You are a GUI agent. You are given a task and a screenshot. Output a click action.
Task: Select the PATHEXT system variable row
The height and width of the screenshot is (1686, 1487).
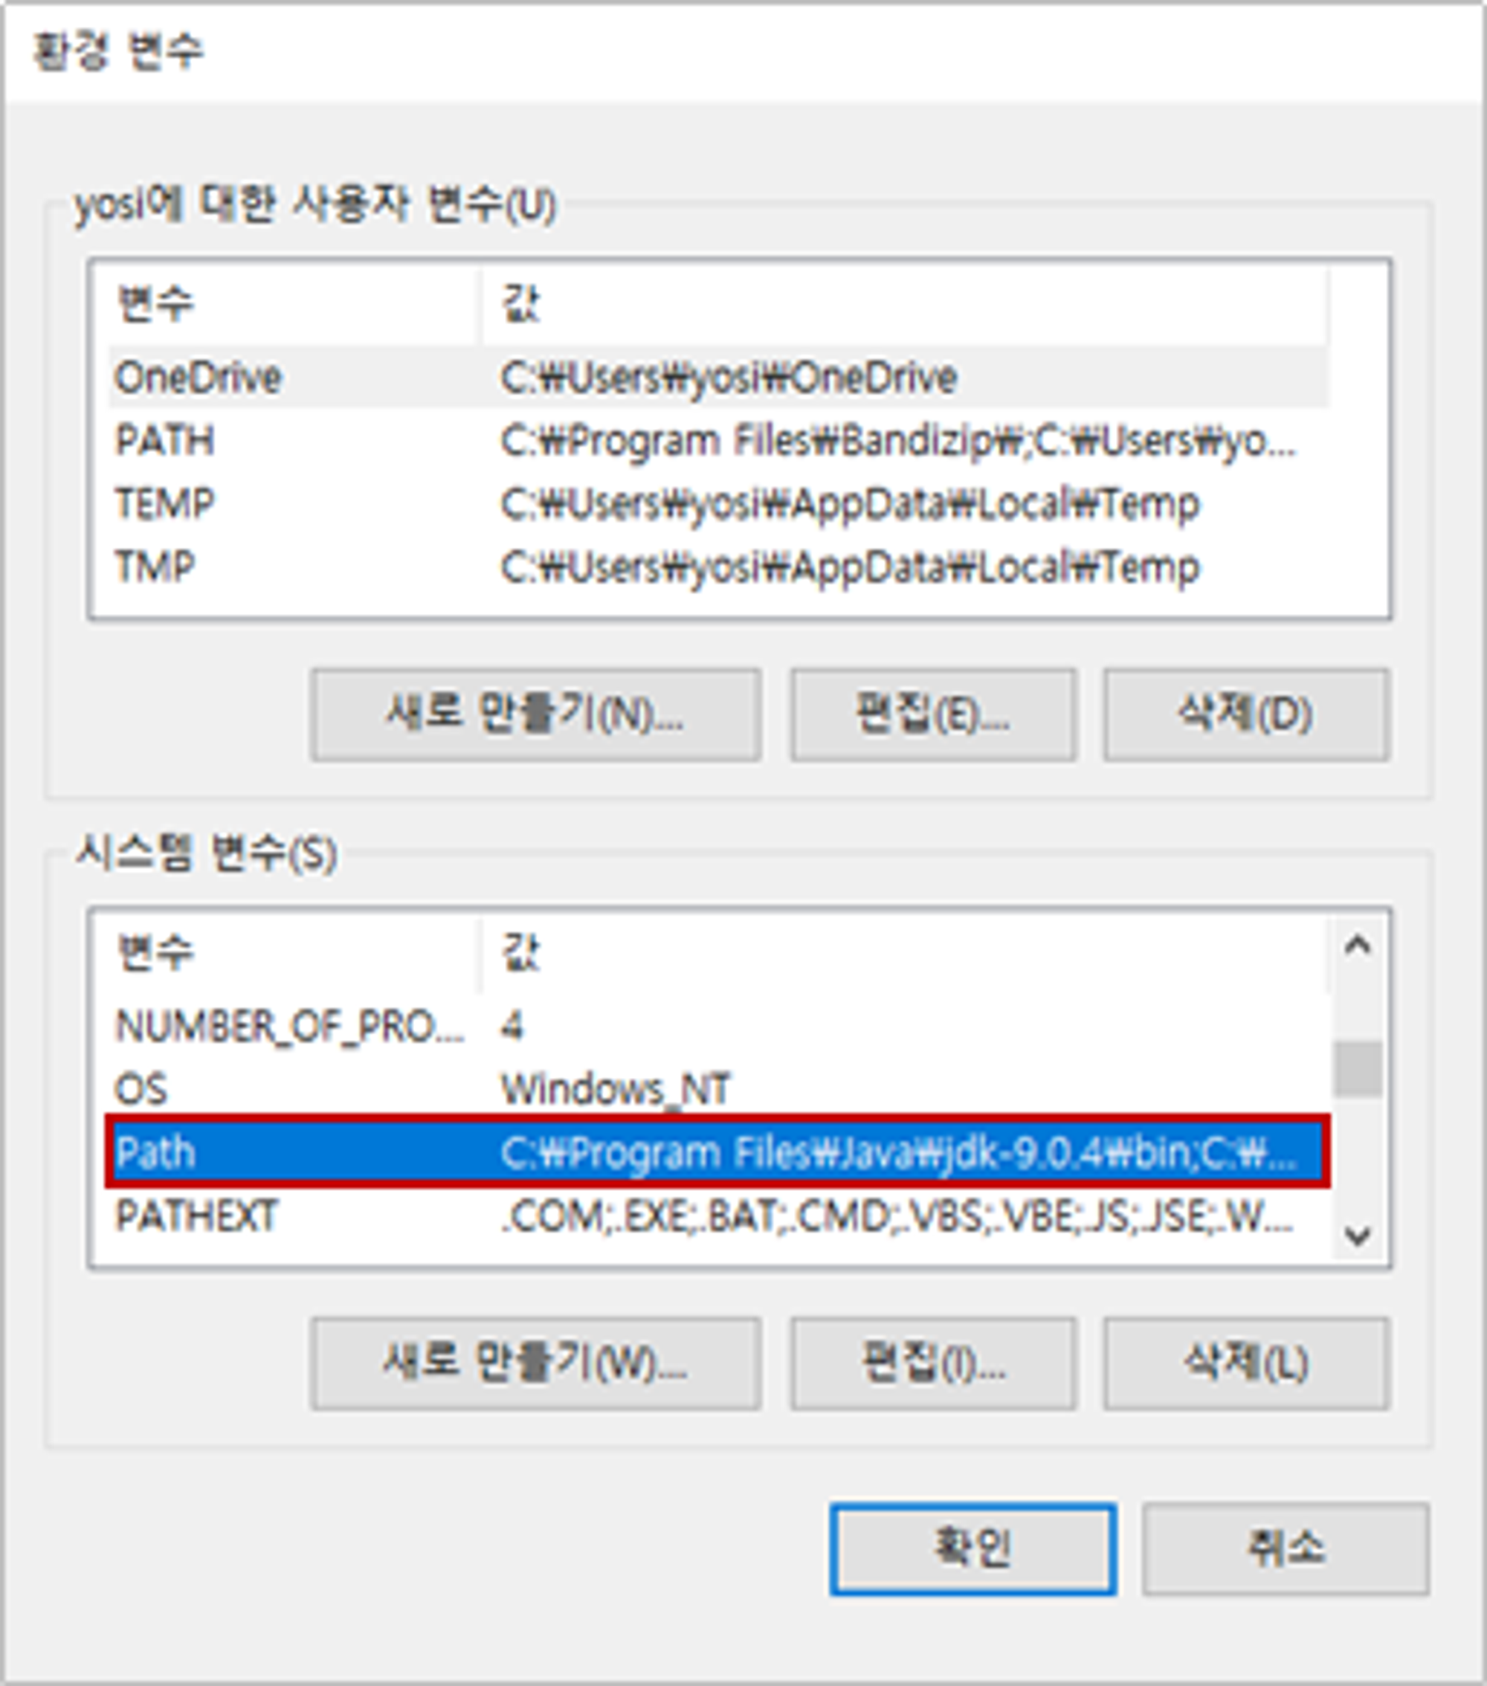pos(718,1216)
